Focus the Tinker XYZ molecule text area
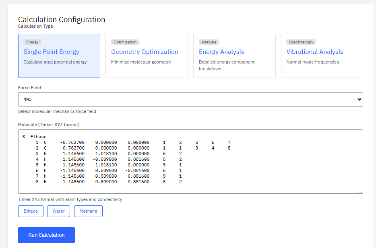The width and height of the screenshot is (376, 248). click(190, 169)
